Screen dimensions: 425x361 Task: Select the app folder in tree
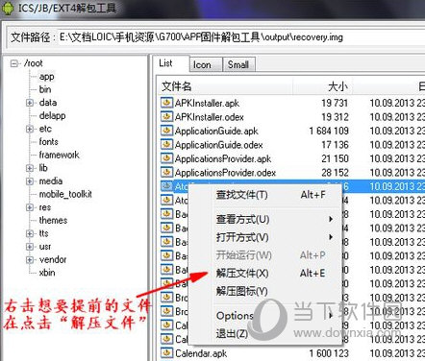click(x=46, y=77)
